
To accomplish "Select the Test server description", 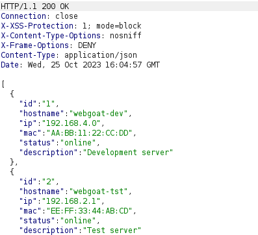I will [x=112, y=230].
